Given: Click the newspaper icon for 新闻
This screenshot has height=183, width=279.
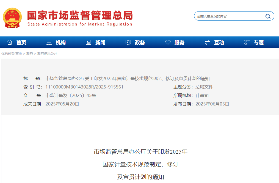Looking at the screenshot, I should pos(89,42).
